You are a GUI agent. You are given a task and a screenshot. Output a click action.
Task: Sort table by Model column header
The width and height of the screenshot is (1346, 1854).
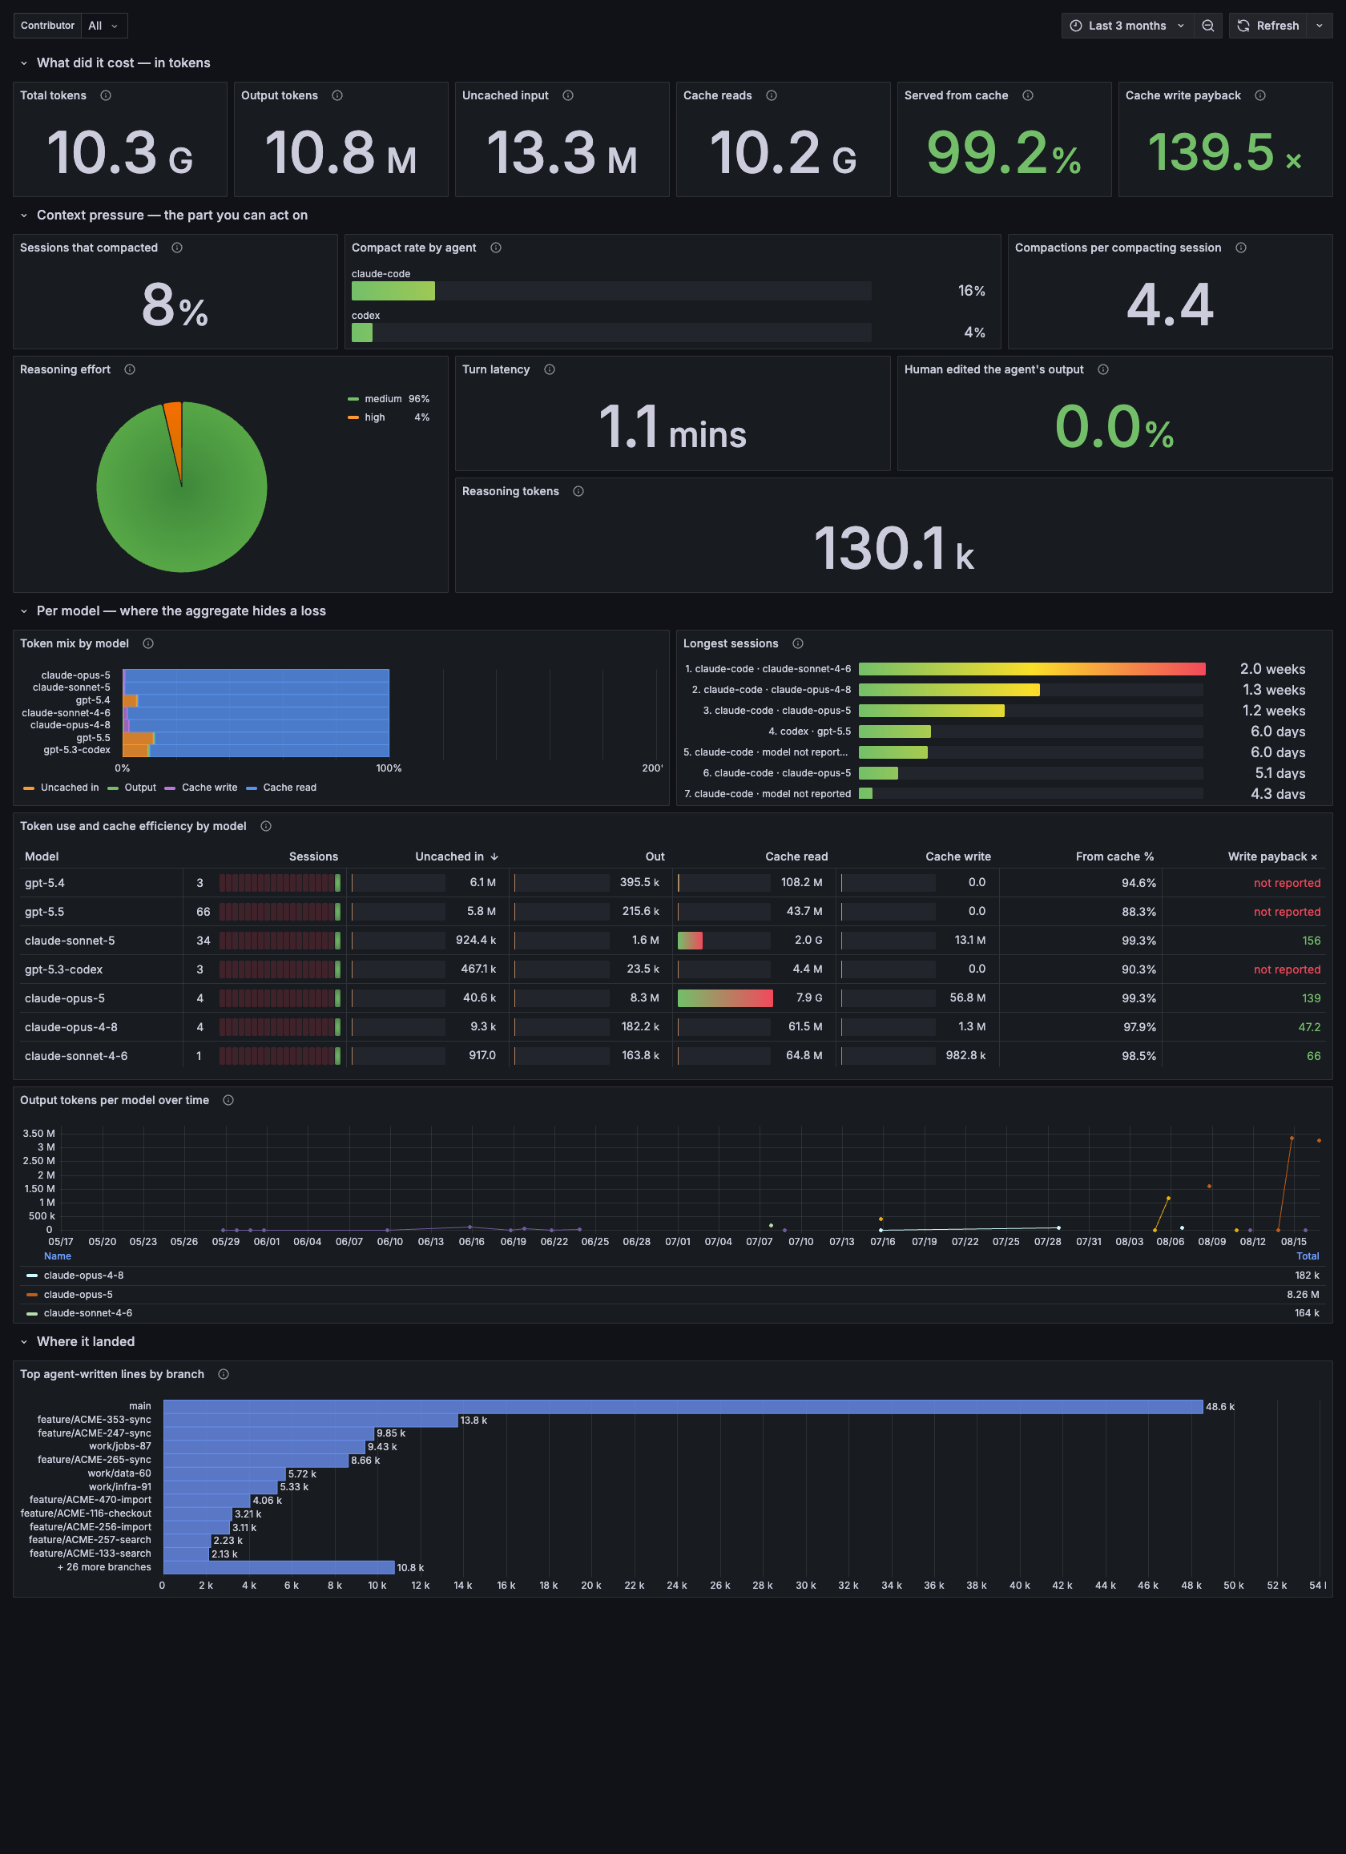point(42,856)
